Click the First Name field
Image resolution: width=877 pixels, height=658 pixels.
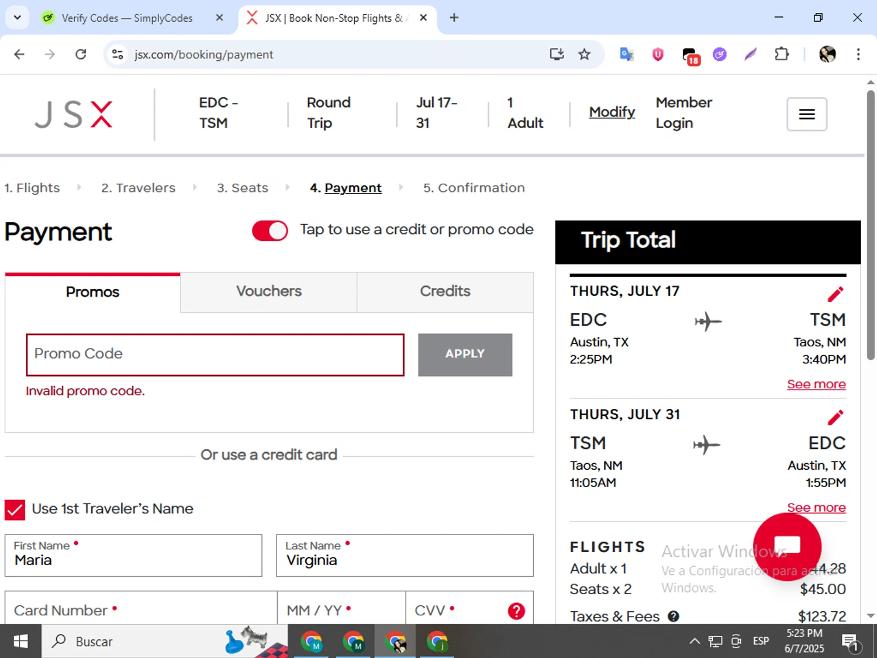133,555
